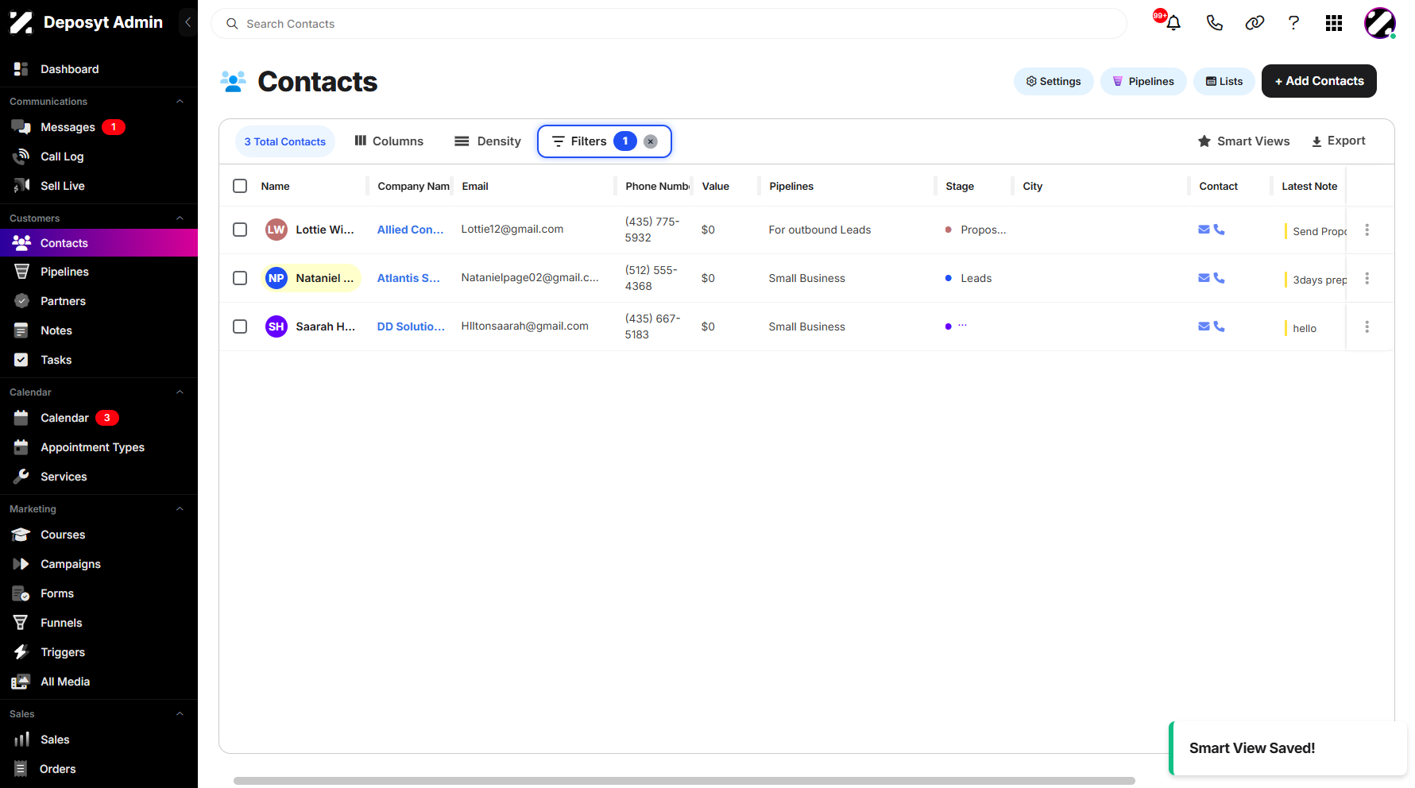Image resolution: width=1415 pixels, height=788 pixels.
Task: Open row actions menu for Nataniel
Action: pyautogui.click(x=1367, y=278)
